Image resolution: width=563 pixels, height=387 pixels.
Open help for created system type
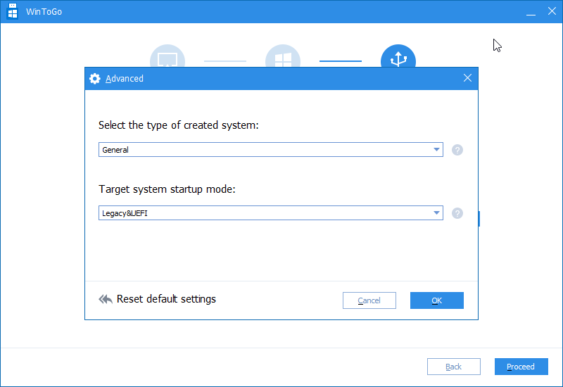click(457, 150)
